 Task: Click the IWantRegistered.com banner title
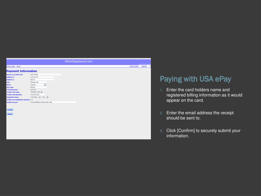pos(79,61)
